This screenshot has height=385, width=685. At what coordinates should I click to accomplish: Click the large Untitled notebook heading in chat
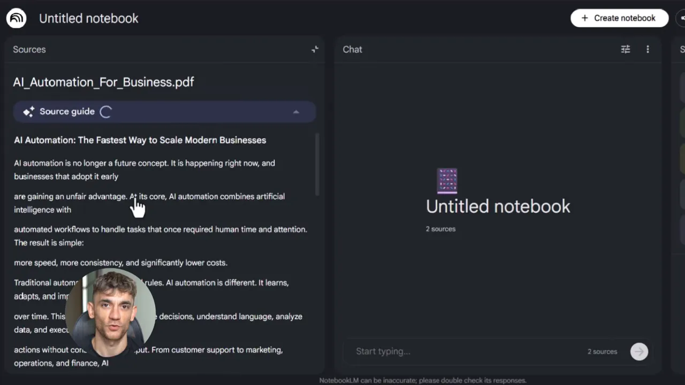498,206
